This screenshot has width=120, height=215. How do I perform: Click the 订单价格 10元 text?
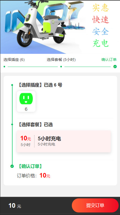[x=34, y=176]
